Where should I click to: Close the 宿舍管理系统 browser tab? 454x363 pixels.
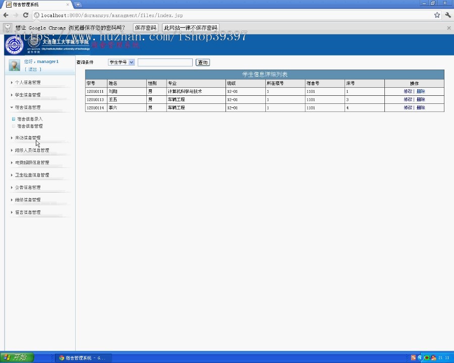tap(68, 5)
